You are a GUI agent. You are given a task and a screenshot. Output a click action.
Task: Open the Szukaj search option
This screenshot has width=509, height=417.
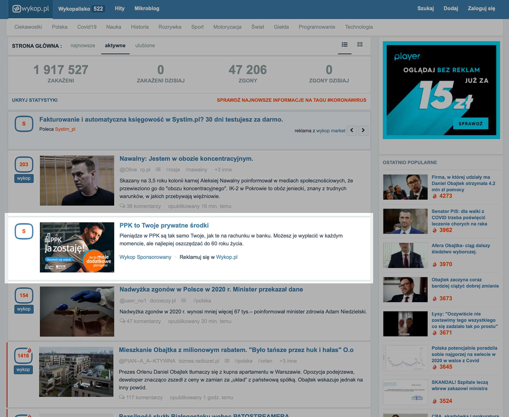426,8
